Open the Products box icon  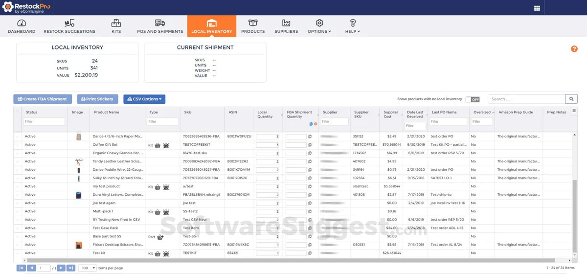coord(253,23)
